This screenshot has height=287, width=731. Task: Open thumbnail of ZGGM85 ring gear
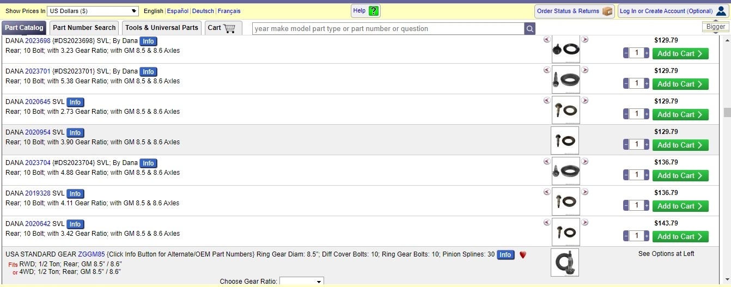pyautogui.click(x=565, y=262)
